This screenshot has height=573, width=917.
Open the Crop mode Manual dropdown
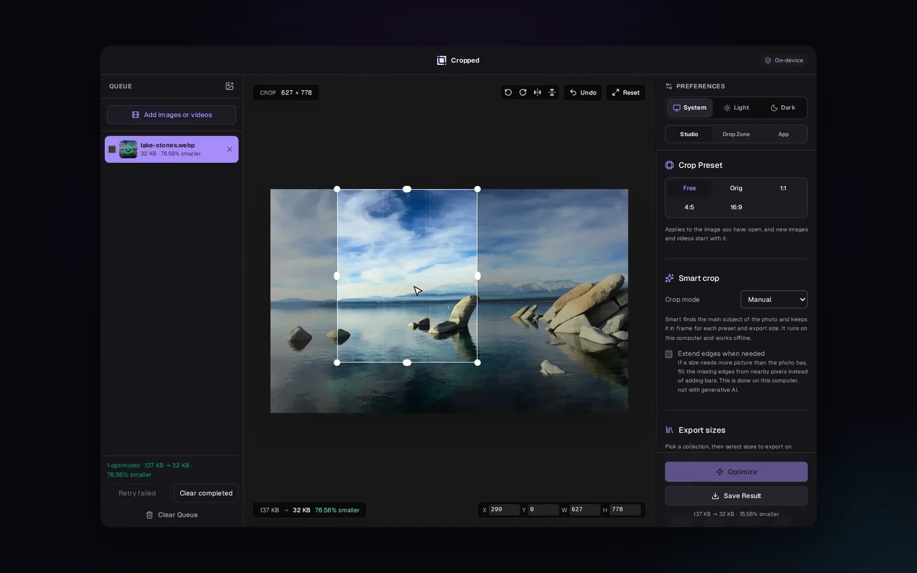(774, 300)
